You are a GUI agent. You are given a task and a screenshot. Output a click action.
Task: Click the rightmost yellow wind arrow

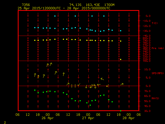point(122,84)
